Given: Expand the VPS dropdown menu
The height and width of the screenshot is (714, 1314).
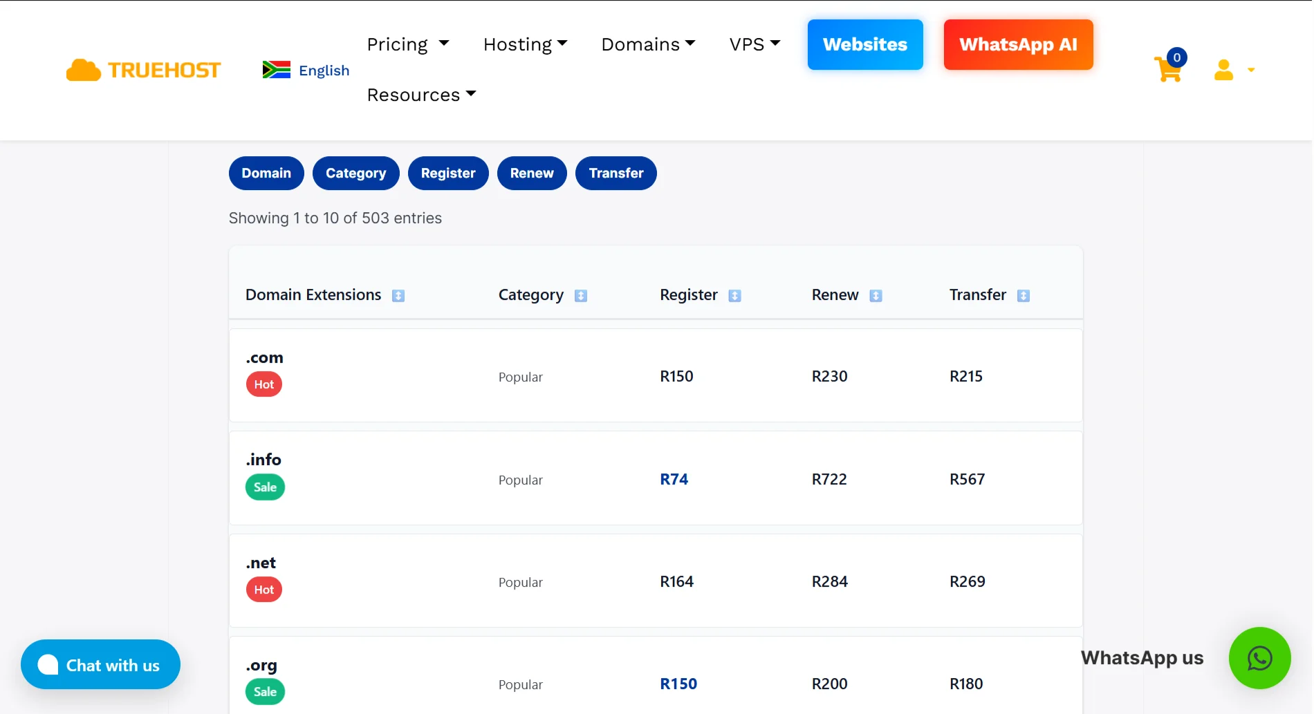Looking at the screenshot, I should [x=755, y=44].
